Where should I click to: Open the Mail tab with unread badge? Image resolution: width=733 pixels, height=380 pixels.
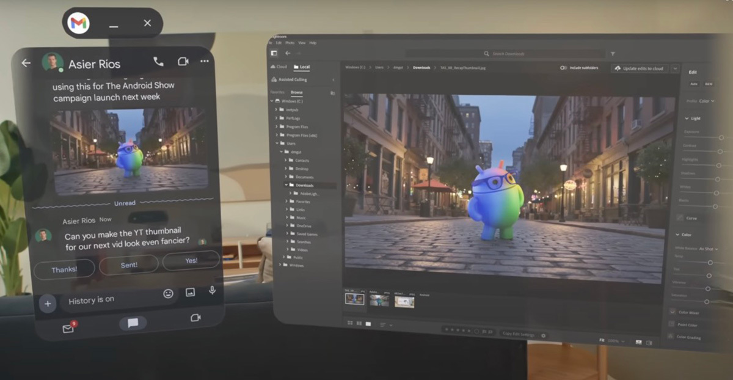point(68,328)
